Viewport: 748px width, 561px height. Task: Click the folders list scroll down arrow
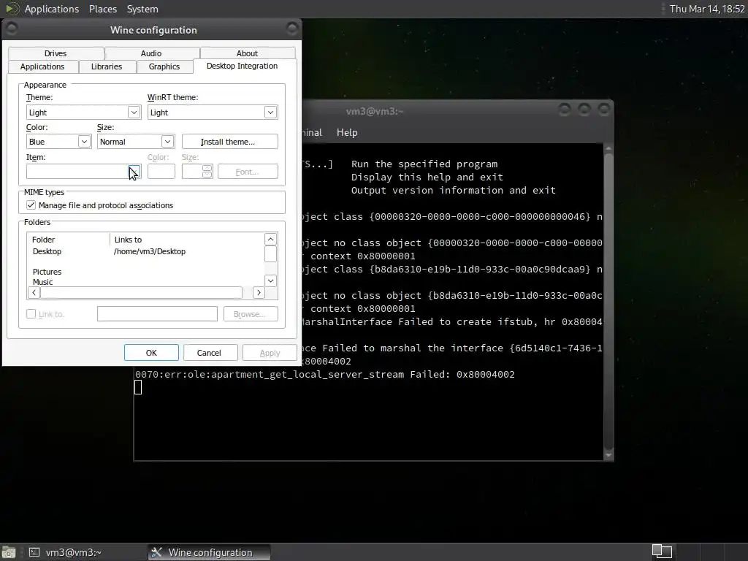click(270, 280)
